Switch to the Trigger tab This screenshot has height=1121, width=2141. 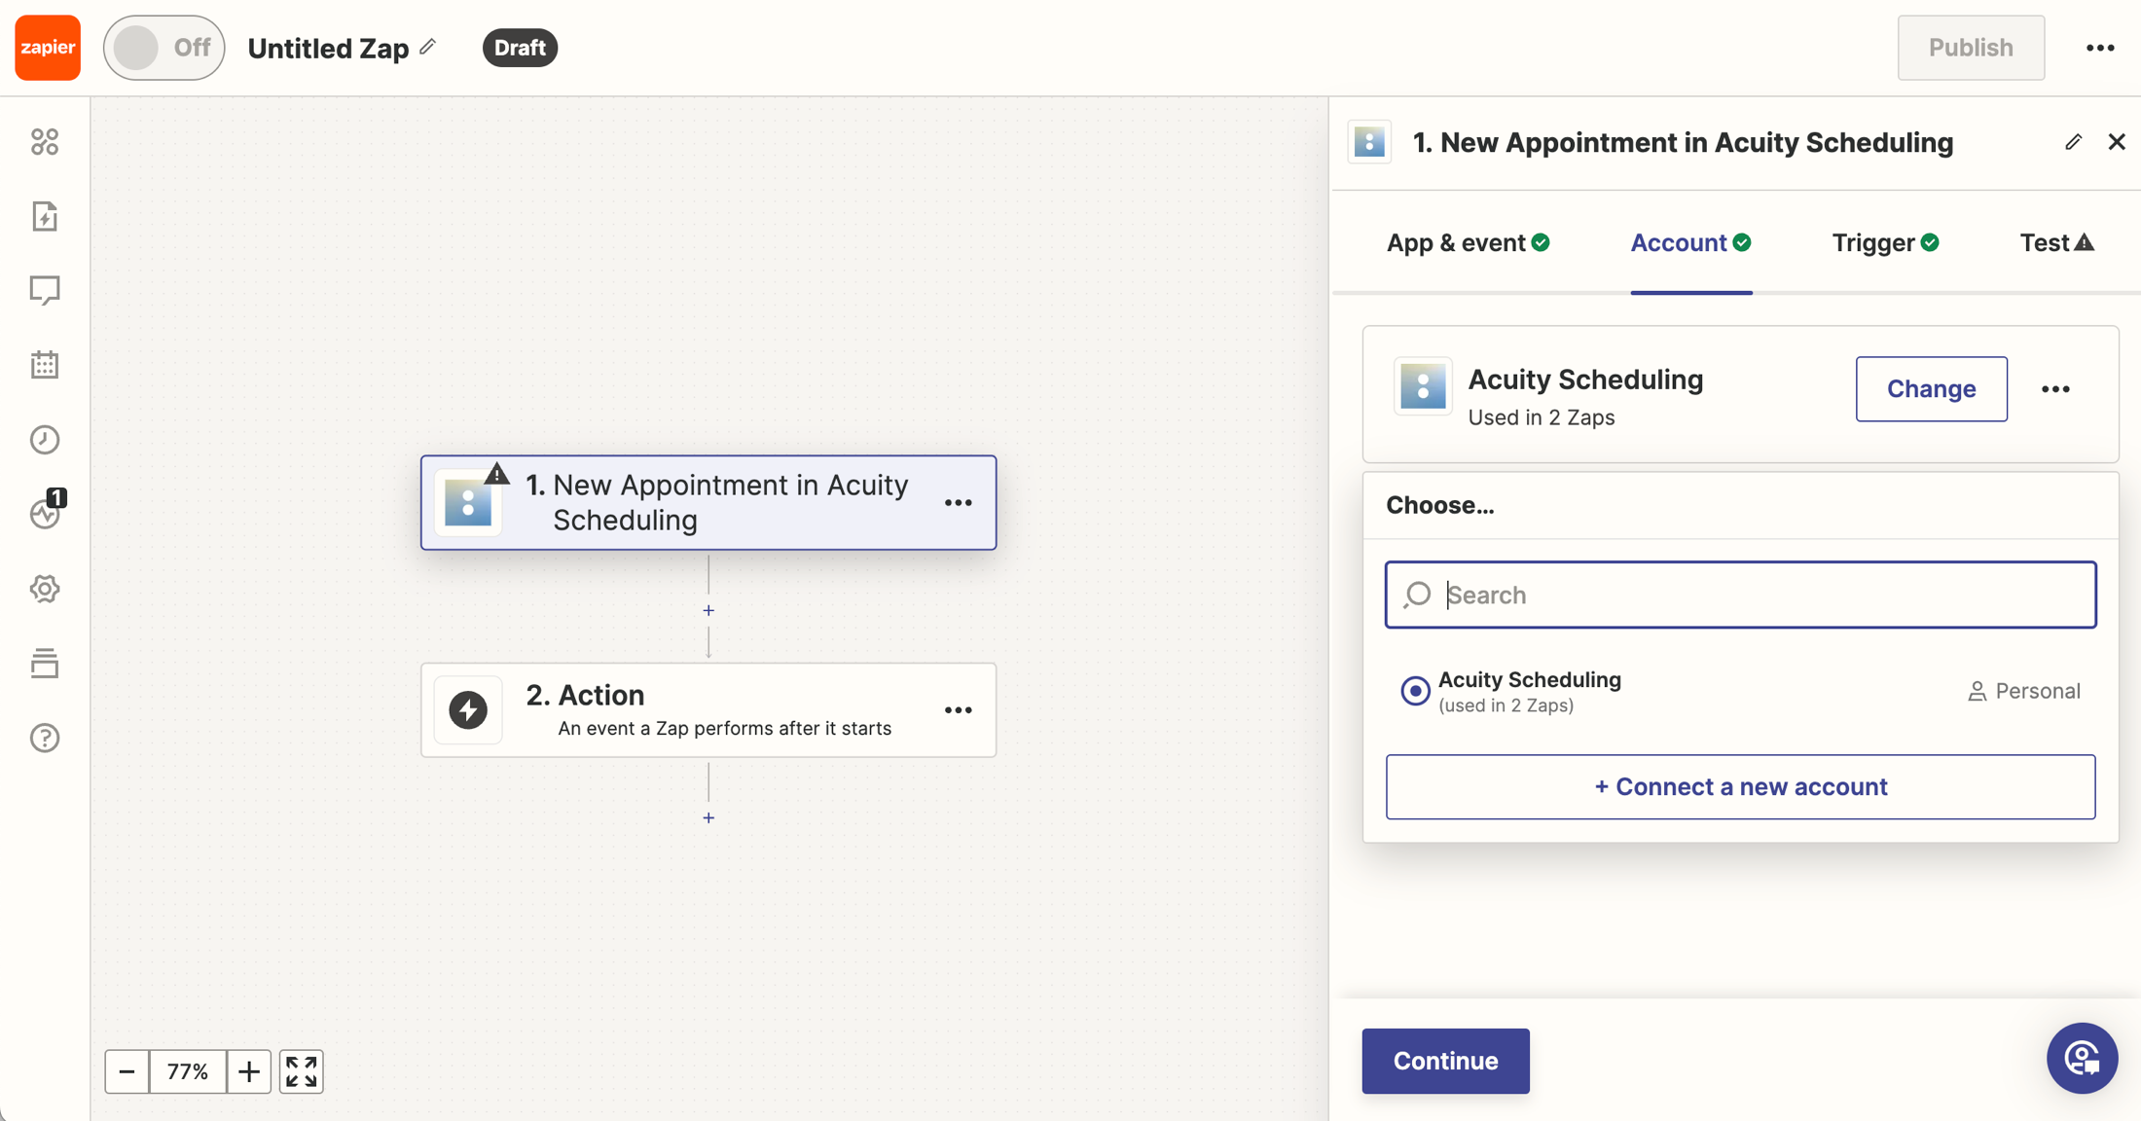[x=1884, y=243]
